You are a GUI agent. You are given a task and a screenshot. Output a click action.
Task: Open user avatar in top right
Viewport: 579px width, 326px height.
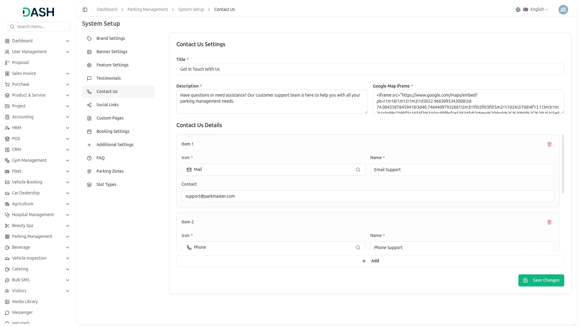[563, 10]
